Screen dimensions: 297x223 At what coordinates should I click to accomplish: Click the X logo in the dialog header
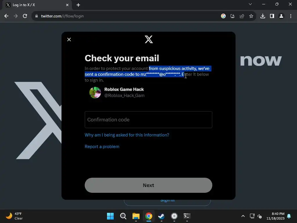click(149, 39)
